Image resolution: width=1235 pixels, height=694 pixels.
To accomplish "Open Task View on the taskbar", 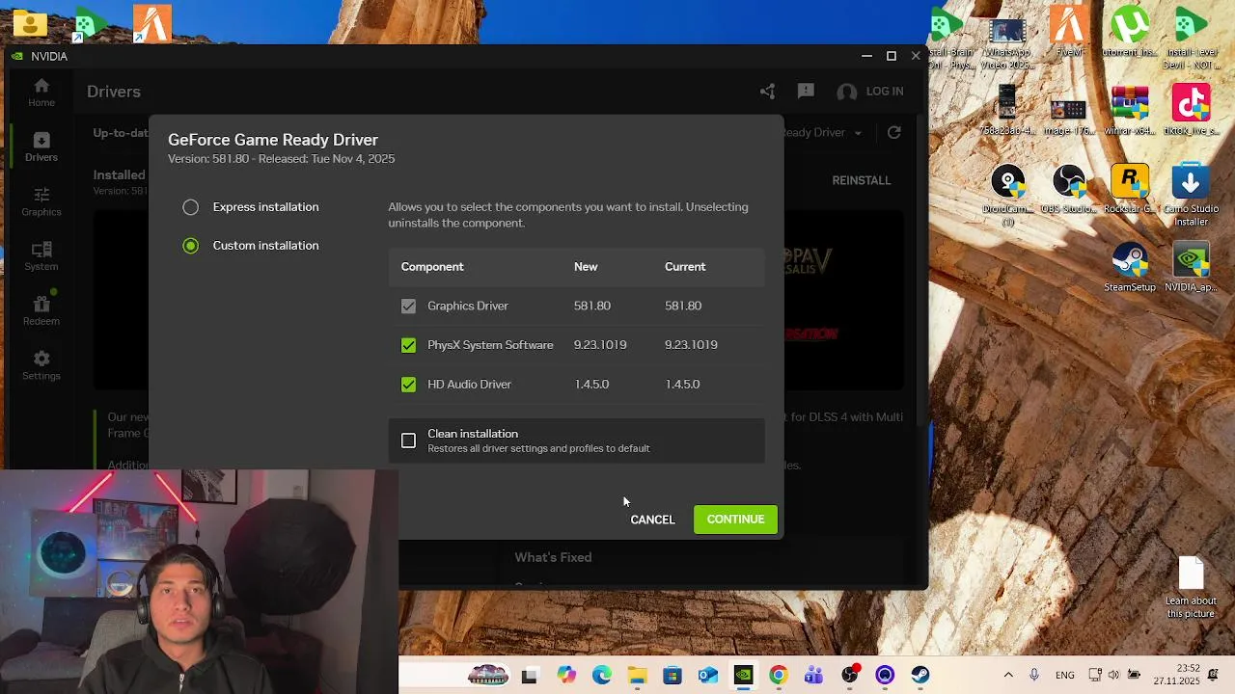I will point(529,676).
